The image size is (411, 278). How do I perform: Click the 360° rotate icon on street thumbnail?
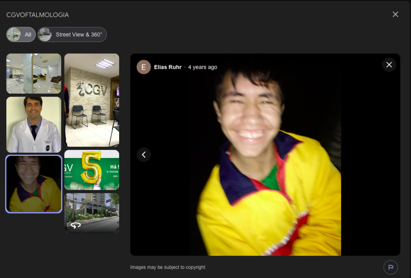click(x=76, y=225)
